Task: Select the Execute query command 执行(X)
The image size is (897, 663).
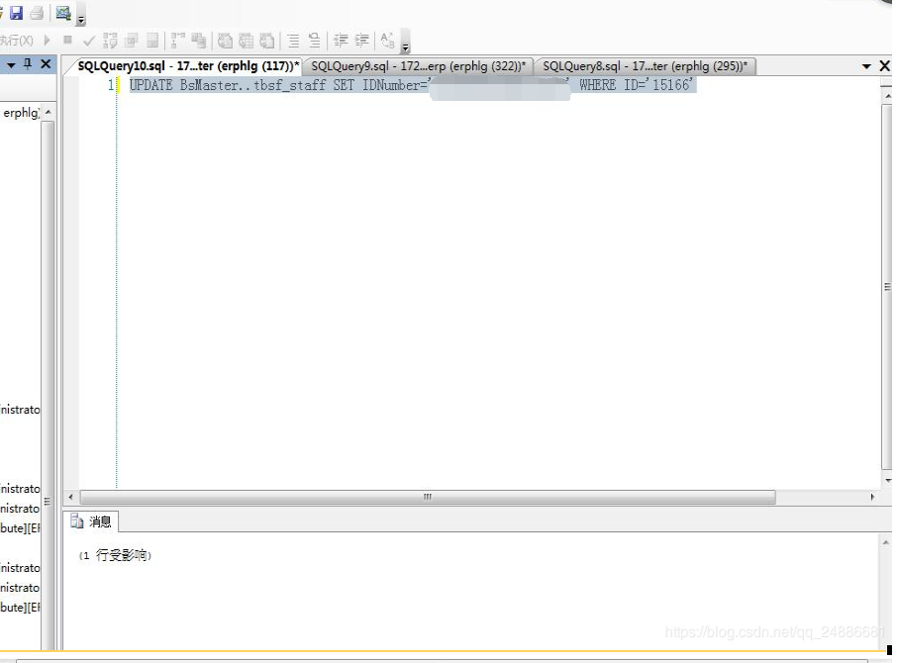Action: (18, 40)
